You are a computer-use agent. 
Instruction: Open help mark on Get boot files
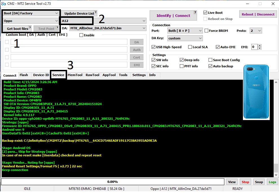tap(30, 27)
